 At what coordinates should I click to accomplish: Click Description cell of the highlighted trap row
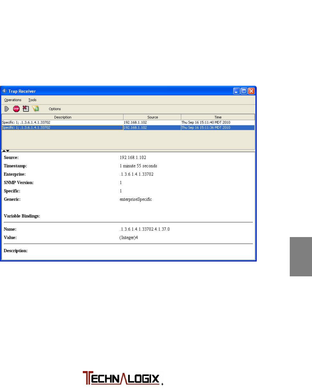63,128
